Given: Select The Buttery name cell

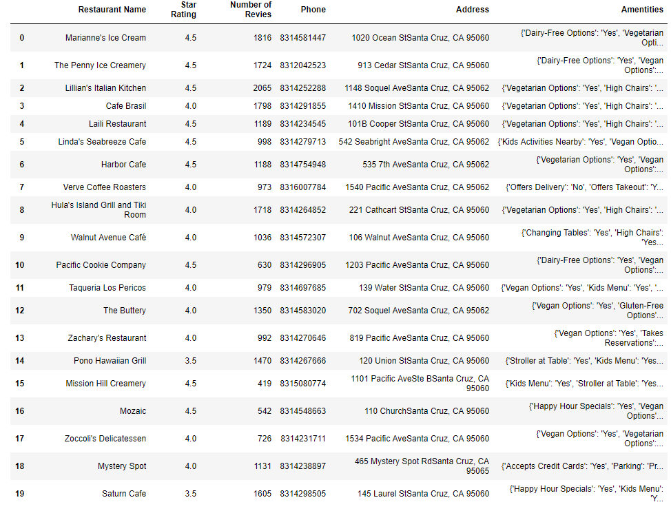Looking at the screenshot, I should (x=125, y=311).
